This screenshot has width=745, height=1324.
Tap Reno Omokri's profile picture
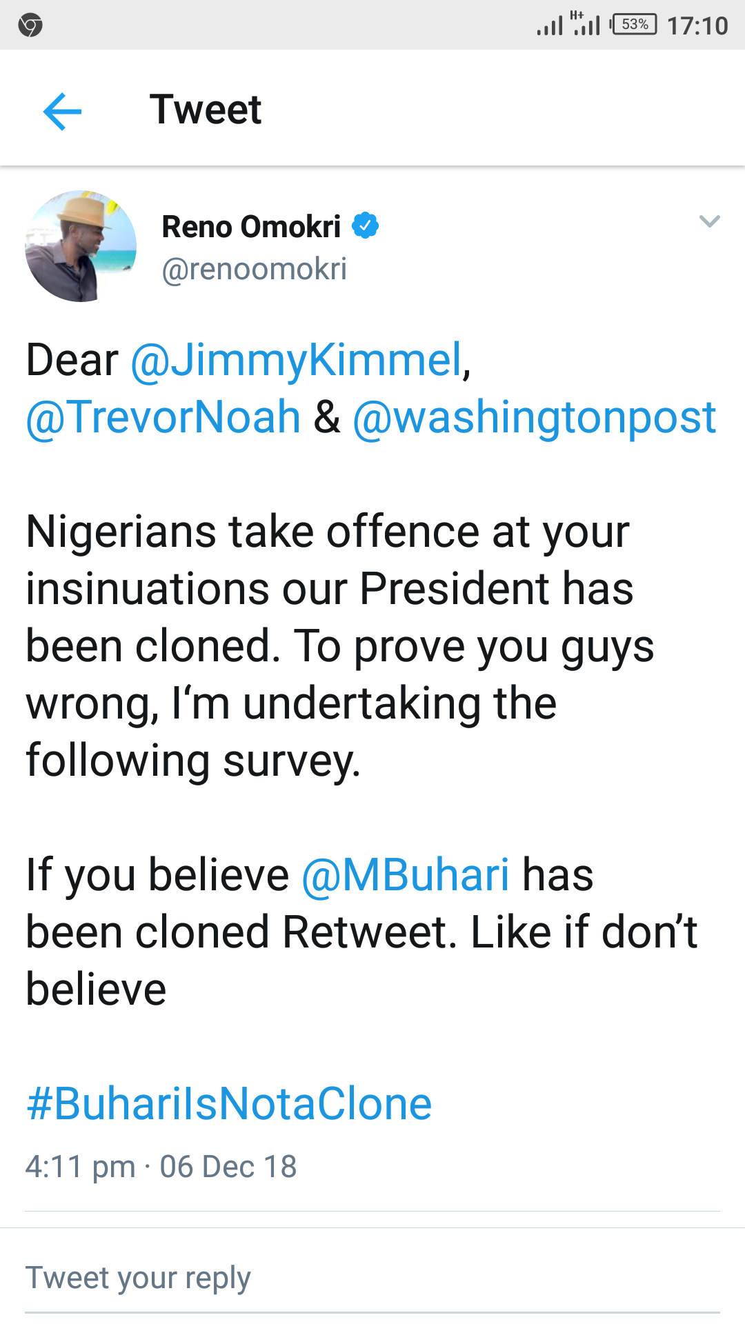pyautogui.click(x=81, y=246)
